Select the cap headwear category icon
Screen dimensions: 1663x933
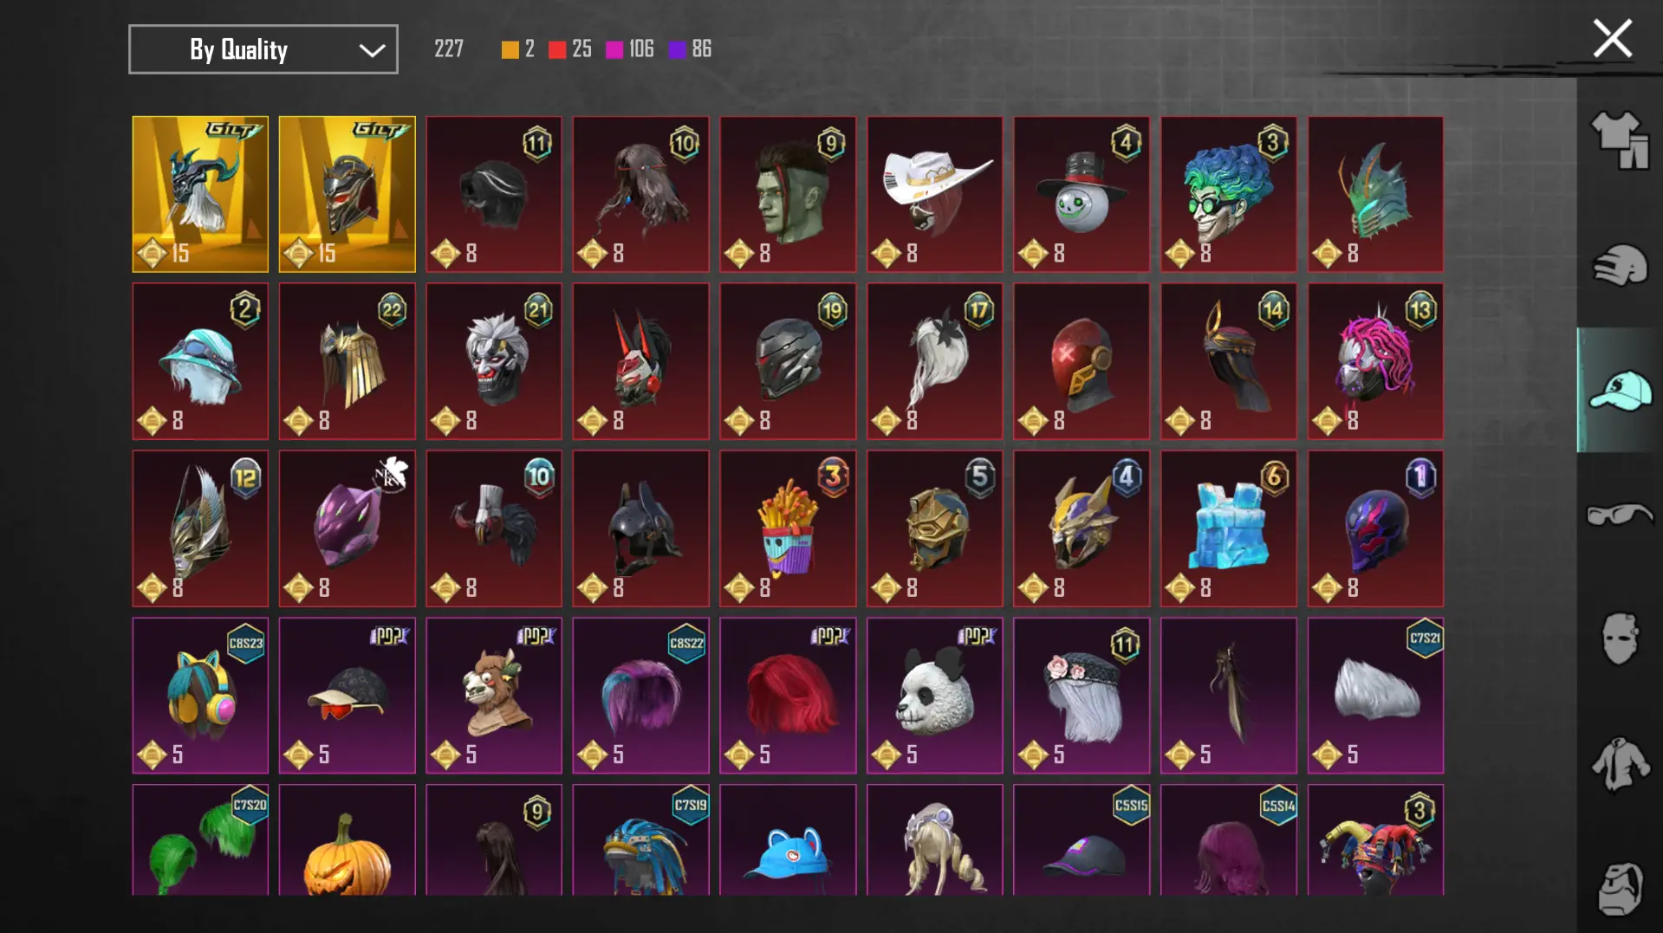[1619, 391]
